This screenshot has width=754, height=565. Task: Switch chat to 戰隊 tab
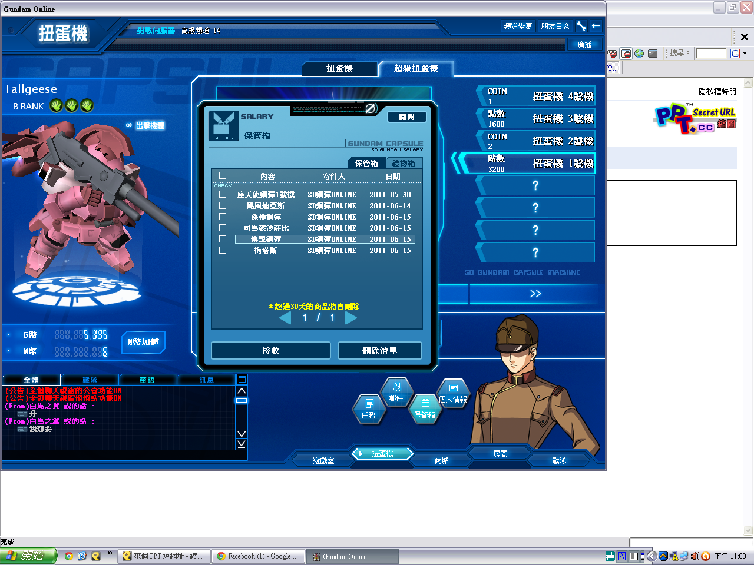90,380
